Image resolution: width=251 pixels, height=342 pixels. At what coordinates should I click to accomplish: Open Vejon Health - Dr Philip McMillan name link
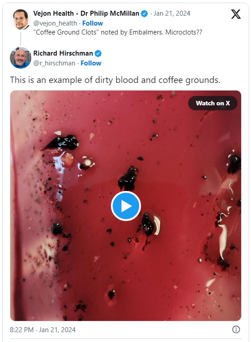(86, 13)
